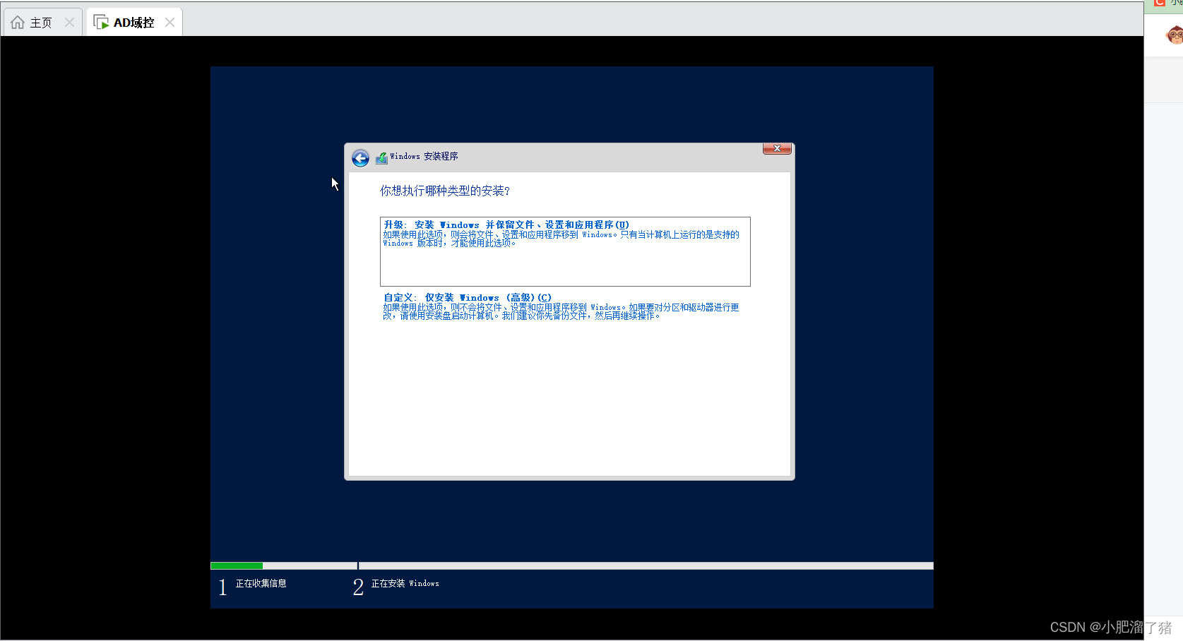Click the back arrow in Windows Setup

click(x=360, y=158)
